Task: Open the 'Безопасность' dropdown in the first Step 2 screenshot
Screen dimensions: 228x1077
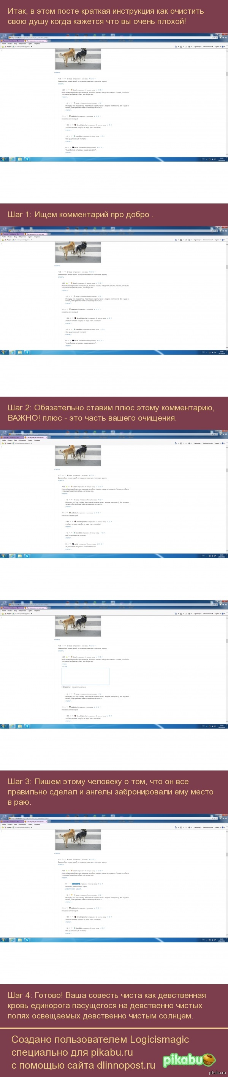Action: [207, 443]
